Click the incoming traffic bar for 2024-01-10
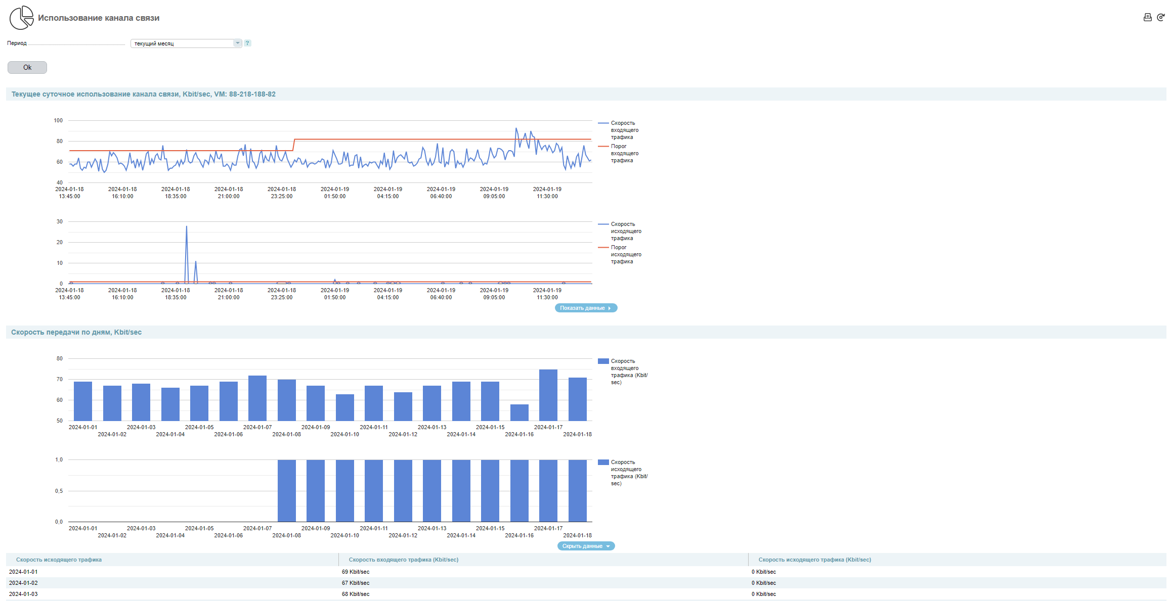 (x=345, y=407)
